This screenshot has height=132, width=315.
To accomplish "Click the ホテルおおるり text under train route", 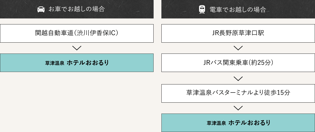I will 250,123.
